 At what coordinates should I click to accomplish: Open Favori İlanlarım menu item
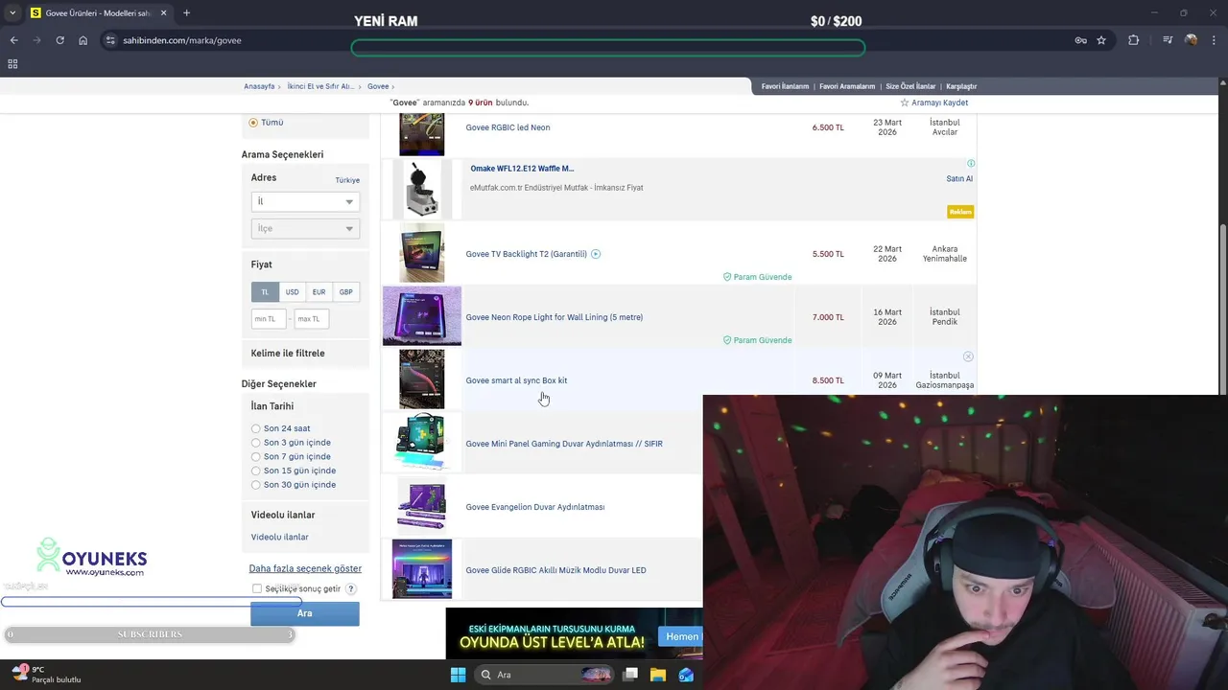click(x=786, y=86)
